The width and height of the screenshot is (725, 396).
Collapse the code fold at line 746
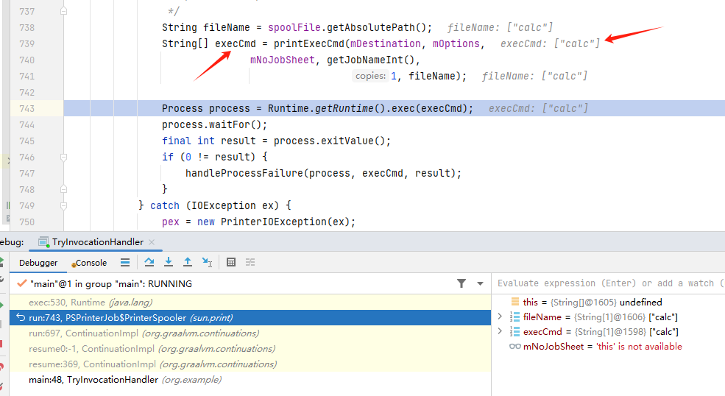click(x=64, y=158)
